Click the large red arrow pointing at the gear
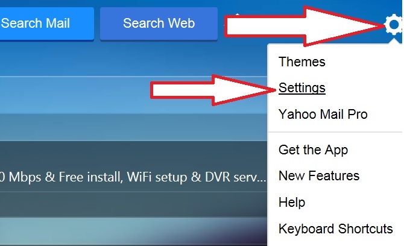 [x=303, y=26]
